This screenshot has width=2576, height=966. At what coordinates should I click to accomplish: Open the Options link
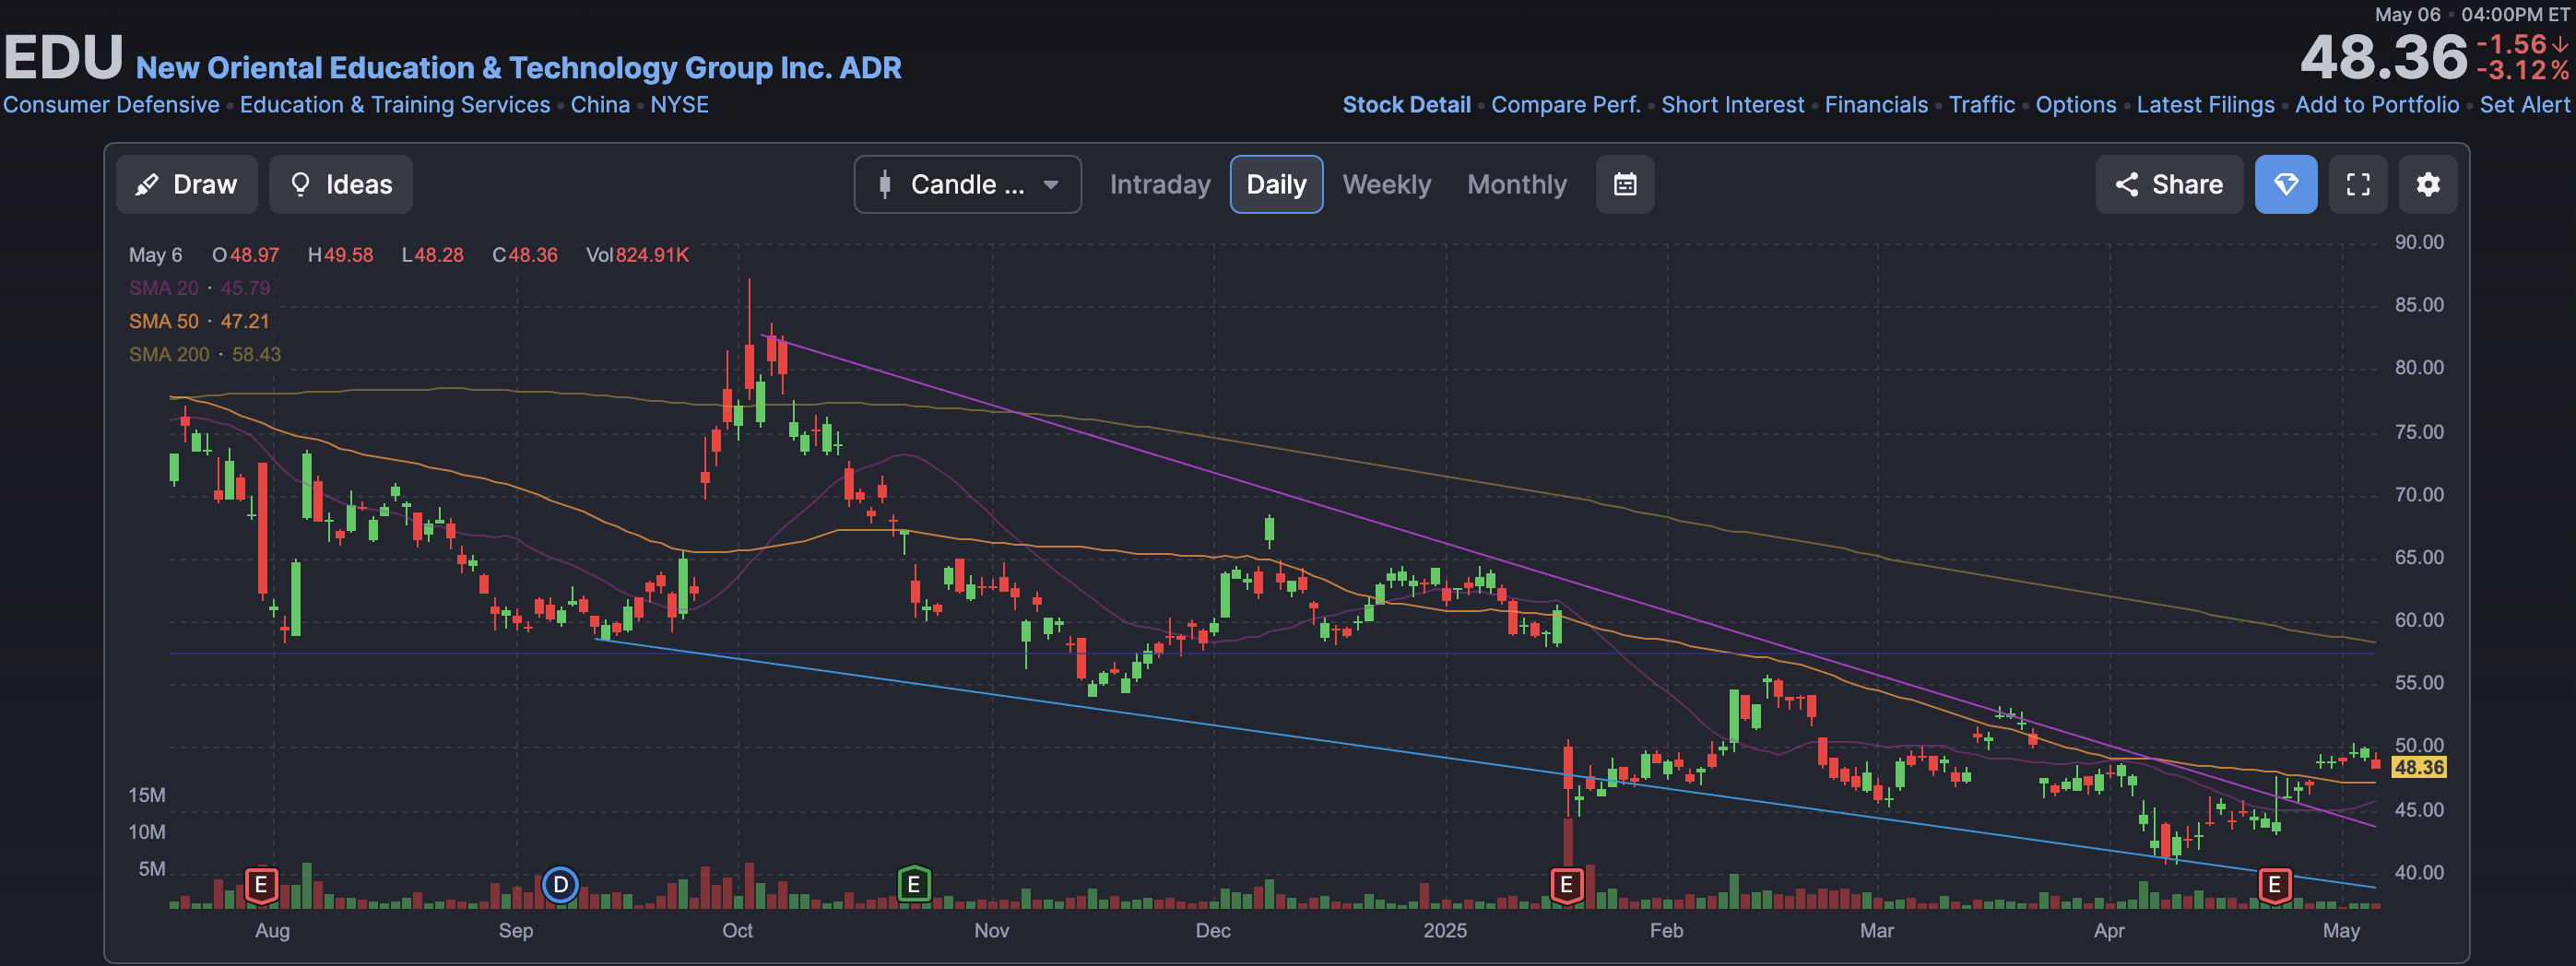(2076, 105)
